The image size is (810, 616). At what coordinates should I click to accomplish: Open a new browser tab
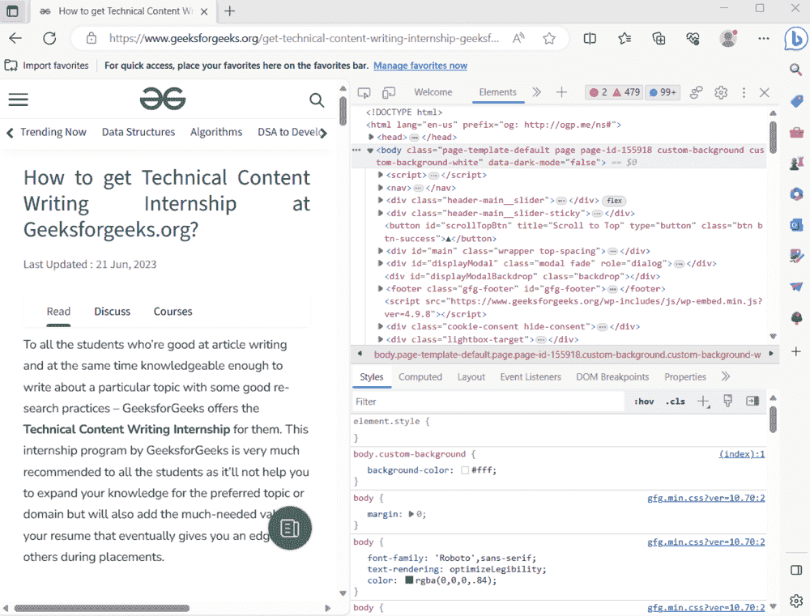pyautogui.click(x=230, y=11)
